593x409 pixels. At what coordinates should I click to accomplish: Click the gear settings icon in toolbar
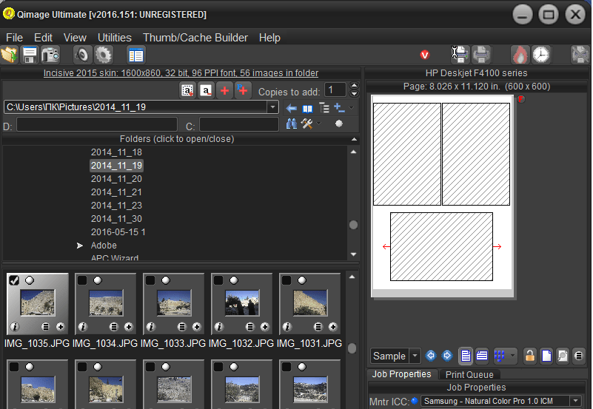point(103,54)
